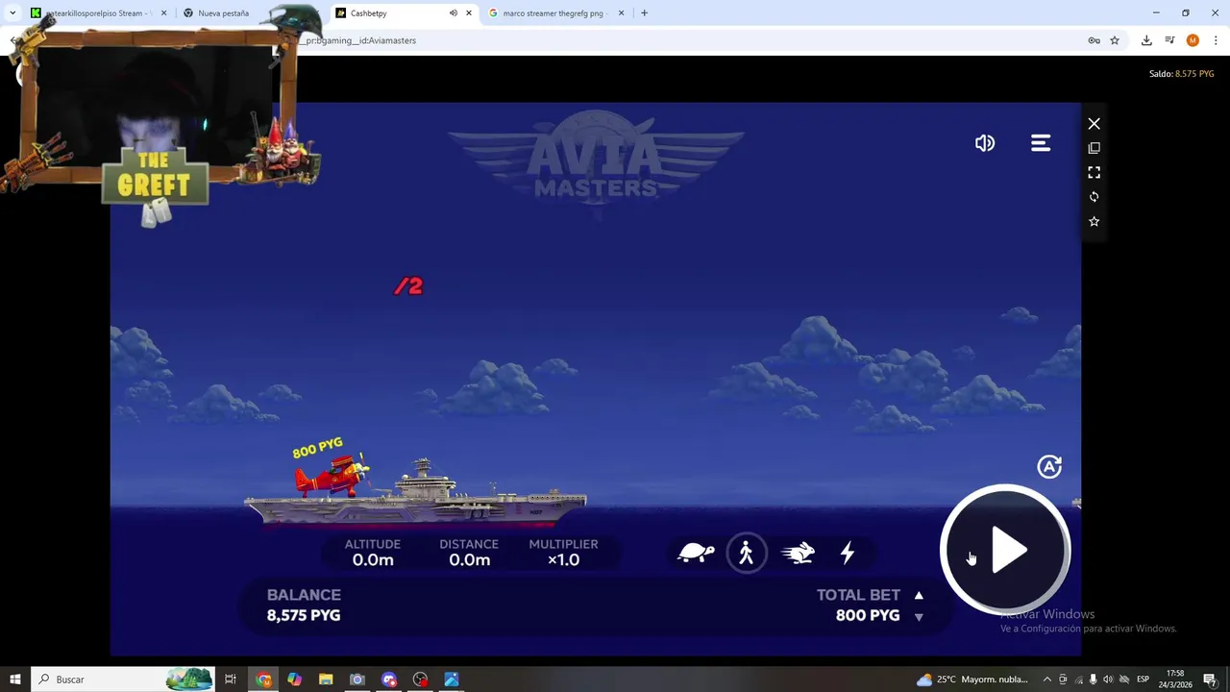This screenshot has height=692, width=1230.
Task: Open the password manager key icon
Action: (x=1094, y=40)
